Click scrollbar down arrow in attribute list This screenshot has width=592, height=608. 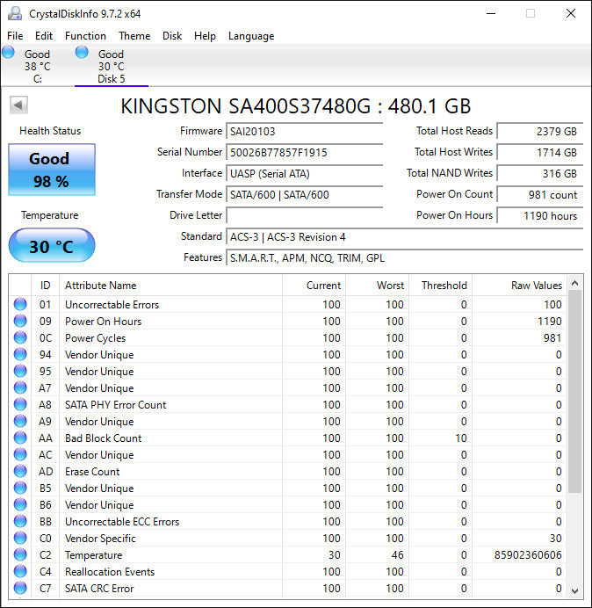(x=575, y=591)
